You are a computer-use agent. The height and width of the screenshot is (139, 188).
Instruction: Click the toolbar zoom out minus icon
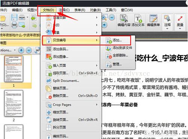click(112, 17)
